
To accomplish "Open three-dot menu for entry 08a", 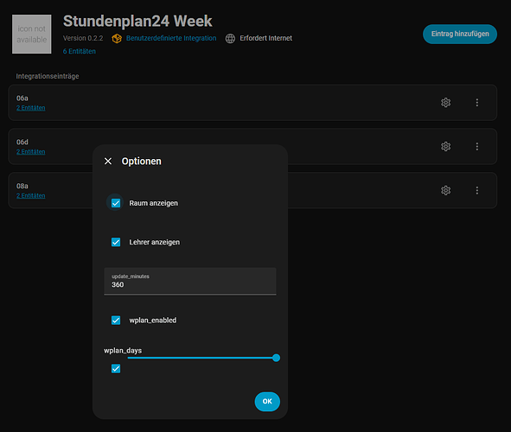I will click(x=476, y=190).
